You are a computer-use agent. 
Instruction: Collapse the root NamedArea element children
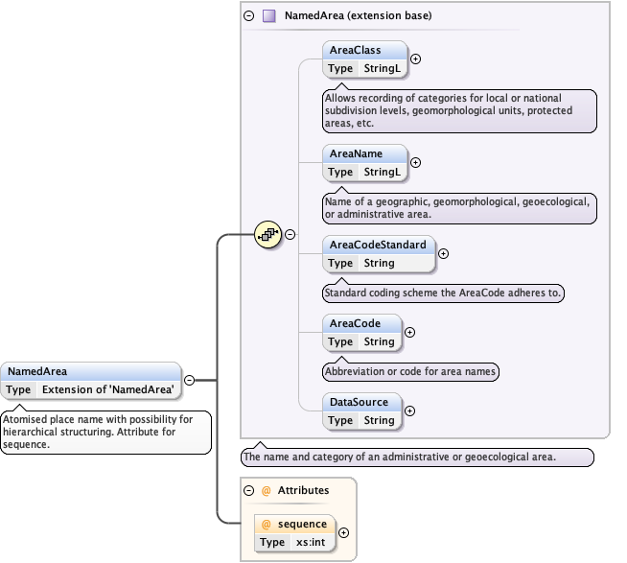point(189,380)
